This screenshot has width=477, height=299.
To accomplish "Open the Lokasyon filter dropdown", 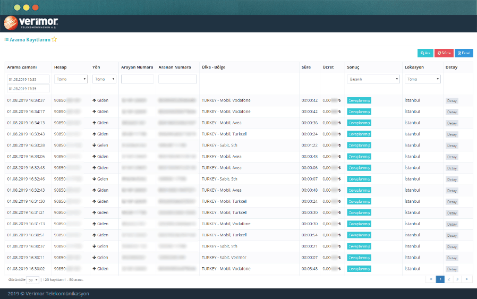I will click(422, 79).
